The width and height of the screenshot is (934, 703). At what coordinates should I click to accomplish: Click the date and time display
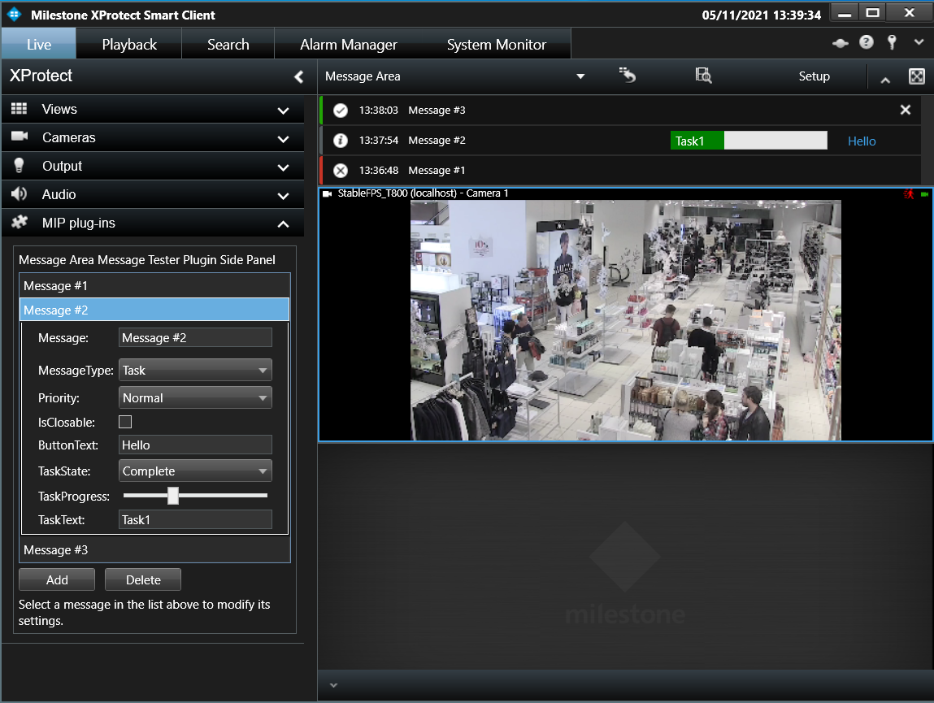[761, 15]
